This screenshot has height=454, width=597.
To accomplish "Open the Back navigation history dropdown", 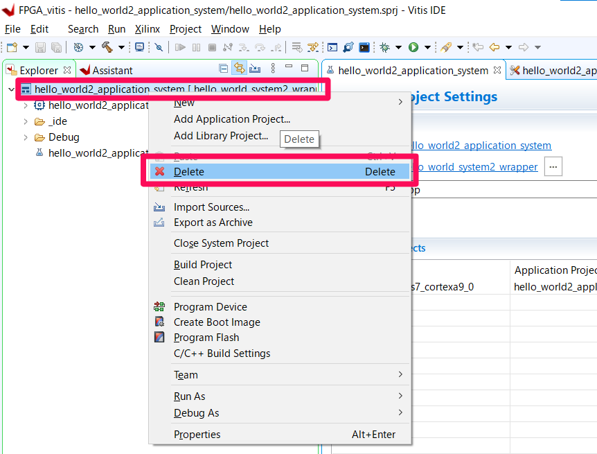I will [508, 48].
